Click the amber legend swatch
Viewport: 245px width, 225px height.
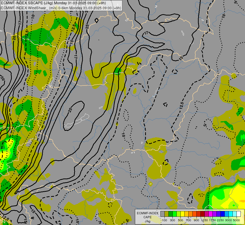[x=186, y=214]
